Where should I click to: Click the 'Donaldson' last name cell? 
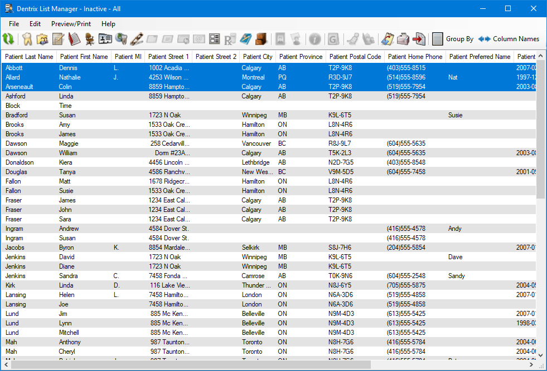coord(20,162)
